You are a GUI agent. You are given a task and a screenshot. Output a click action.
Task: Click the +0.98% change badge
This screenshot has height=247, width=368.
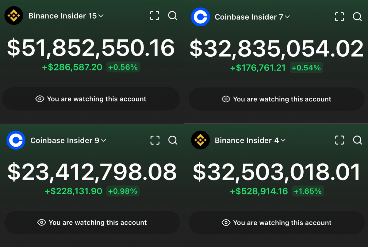pos(123,191)
